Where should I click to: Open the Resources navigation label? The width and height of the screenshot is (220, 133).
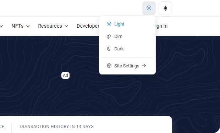click(50, 26)
